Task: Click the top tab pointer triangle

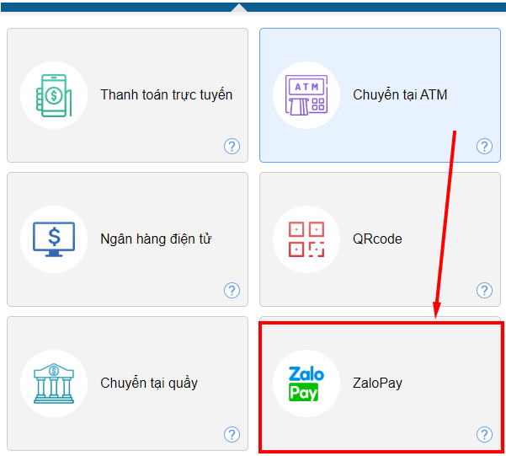Action: coord(239,8)
